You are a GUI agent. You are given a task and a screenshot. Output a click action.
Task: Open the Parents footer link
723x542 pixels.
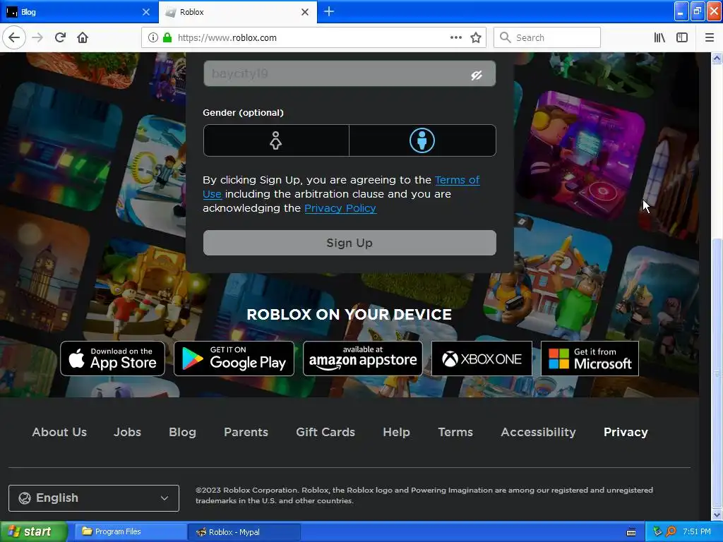[x=246, y=433]
